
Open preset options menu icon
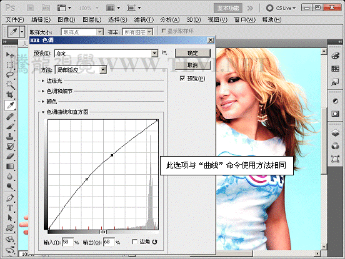[x=164, y=52]
